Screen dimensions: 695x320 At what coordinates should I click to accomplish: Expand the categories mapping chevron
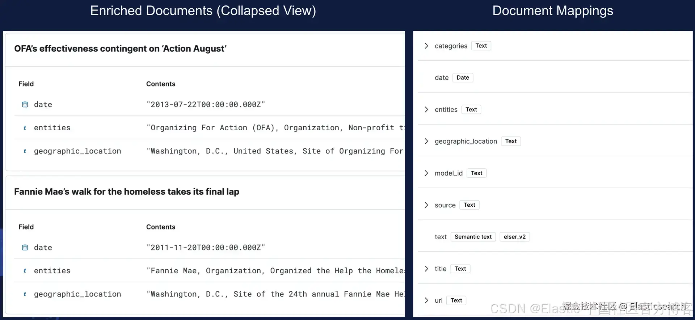pyautogui.click(x=426, y=46)
